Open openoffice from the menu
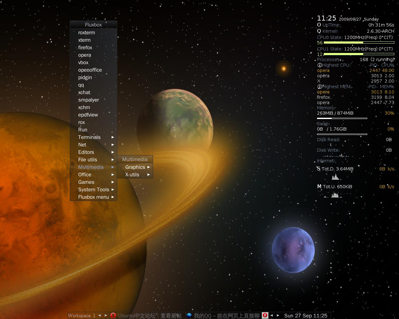The height and width of the screenshot is (319, 399). pyautogui.click(x=94, y=70)
